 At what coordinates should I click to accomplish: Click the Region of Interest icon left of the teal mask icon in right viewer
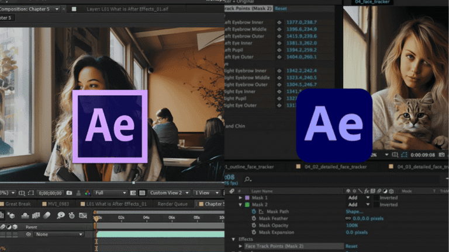[x=395, y=155]
